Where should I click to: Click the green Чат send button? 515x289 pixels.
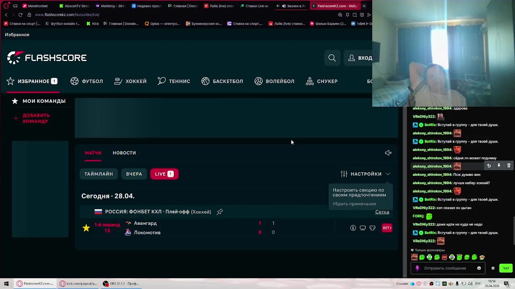[x=506, y=268]
